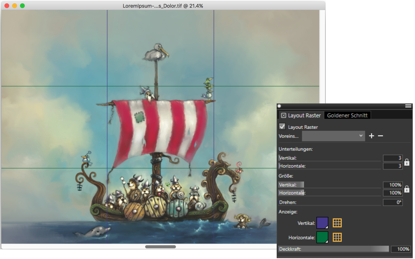This screenshot has width=415, height=259.
Task: Click the Größe Horizontale slider
Action: (329, 193)
